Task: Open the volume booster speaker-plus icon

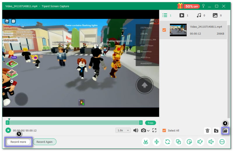Action: point(211,142)
